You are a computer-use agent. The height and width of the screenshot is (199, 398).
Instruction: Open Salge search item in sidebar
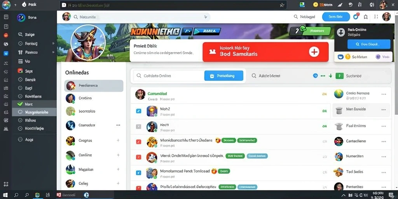click(26, 35)
